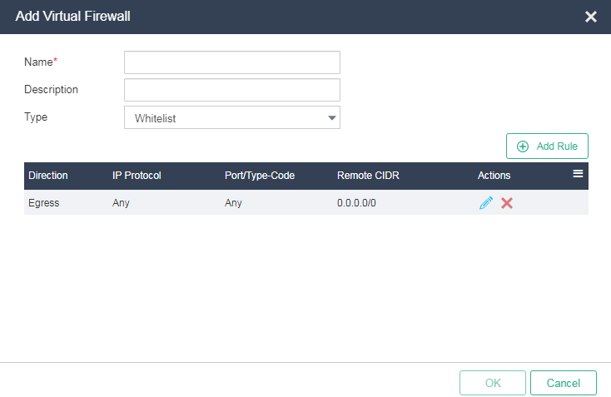Open the Type dropdown showing Whitelist
This screenshot has width=611, height=397.
pos(232,117)
